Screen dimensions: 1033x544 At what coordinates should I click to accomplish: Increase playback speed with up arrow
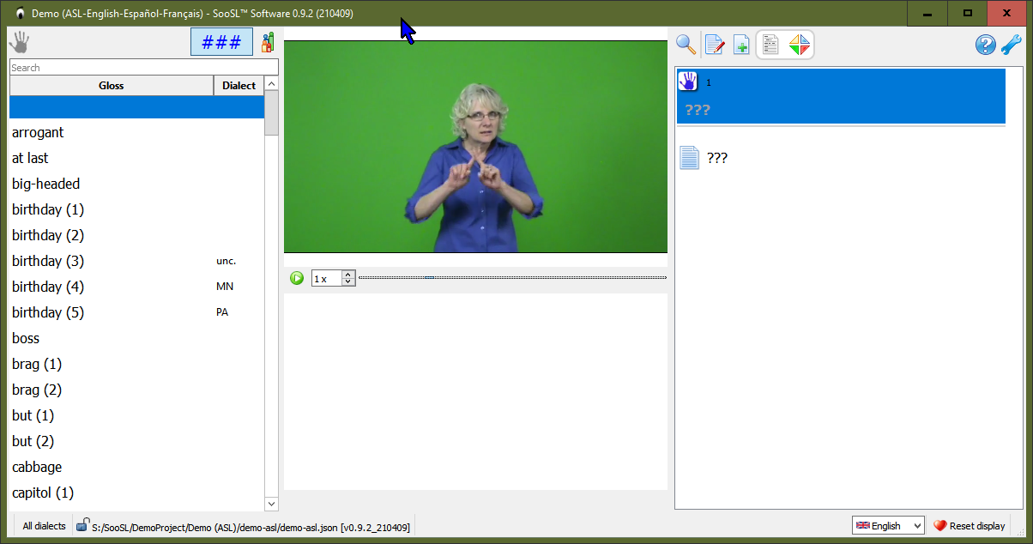[347, 275]
